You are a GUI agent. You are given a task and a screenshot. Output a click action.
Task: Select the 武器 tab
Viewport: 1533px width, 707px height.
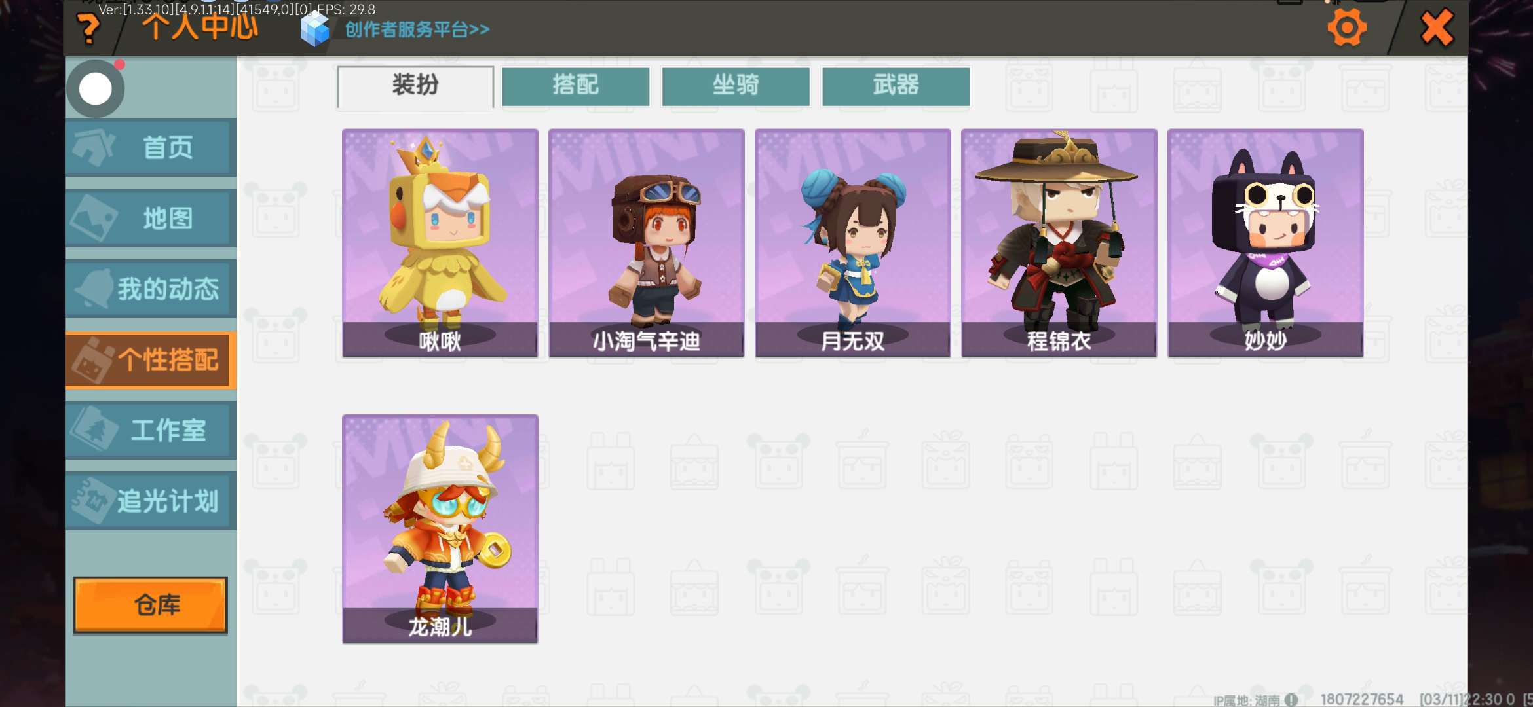coord(896,86)
